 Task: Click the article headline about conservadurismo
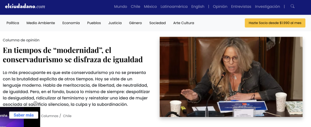[x=73, y=55]
